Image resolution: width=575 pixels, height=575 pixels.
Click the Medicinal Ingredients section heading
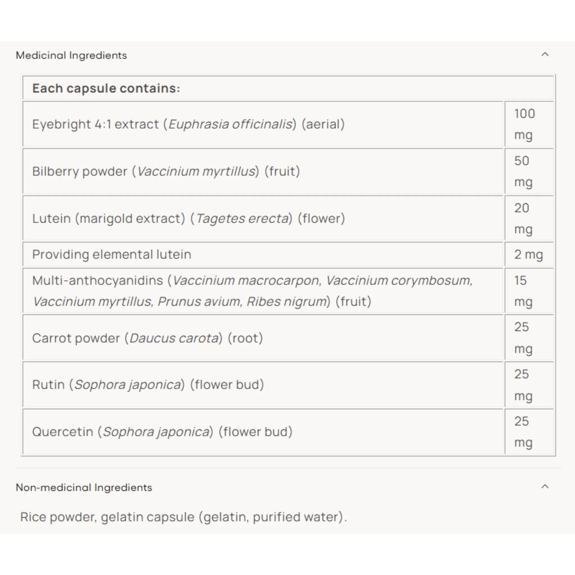click(71, 55)
